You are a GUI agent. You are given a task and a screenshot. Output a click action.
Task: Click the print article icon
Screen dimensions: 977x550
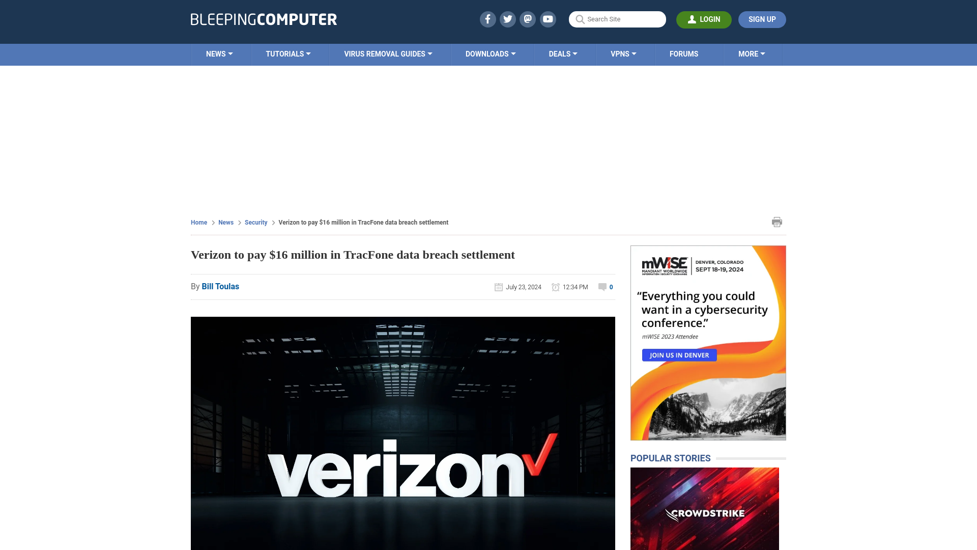777,222
